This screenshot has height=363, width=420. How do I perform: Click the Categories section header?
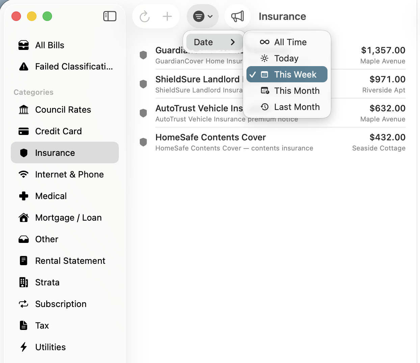click(x=33, y=92)
